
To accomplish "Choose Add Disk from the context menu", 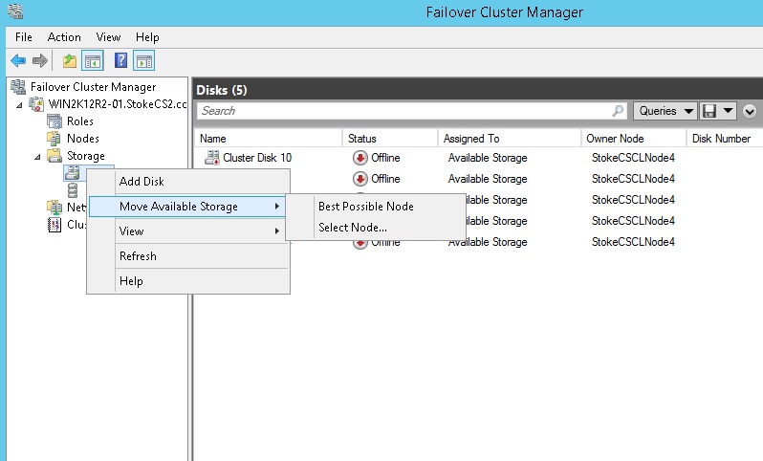I will (x=188, y=181).
